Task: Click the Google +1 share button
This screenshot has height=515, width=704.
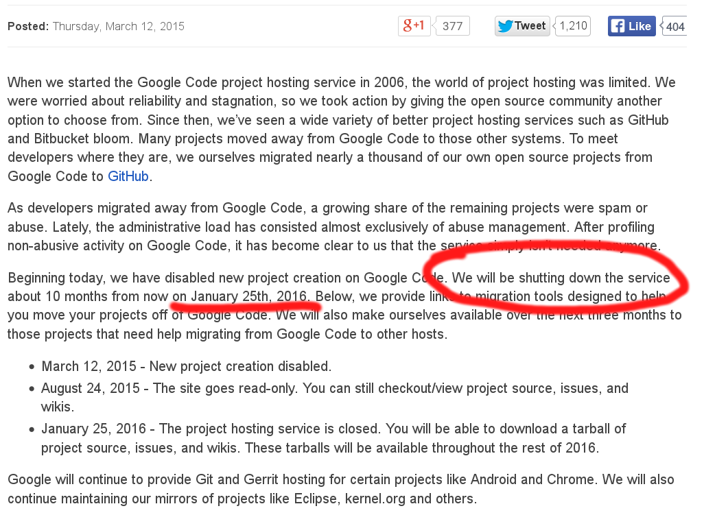Action: coord(414,26)
